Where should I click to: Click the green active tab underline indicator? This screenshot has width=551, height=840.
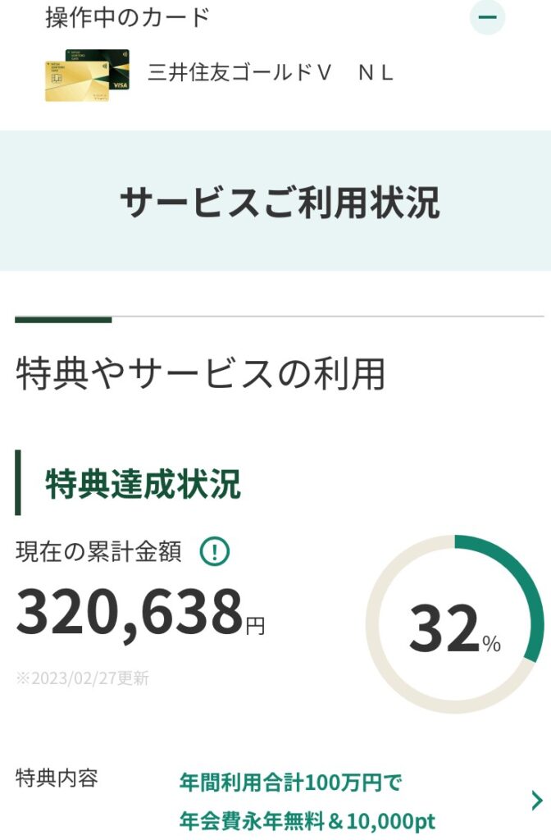(63, 320)
